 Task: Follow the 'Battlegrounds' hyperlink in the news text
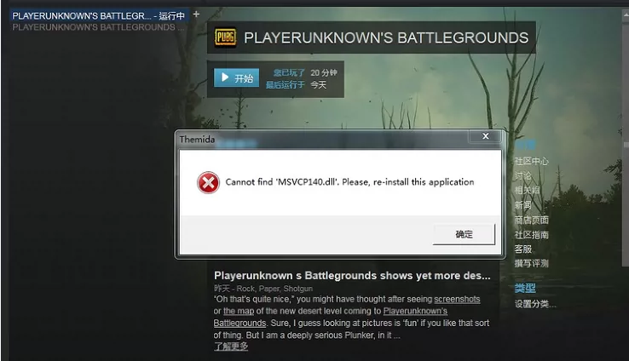click(239, 323)
